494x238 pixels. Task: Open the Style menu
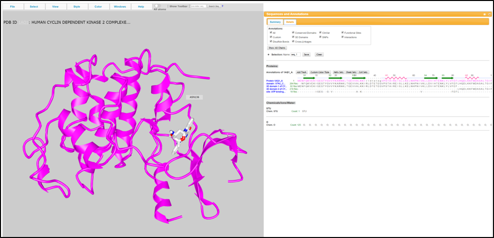[77, 7]
